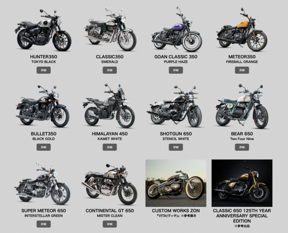Click the SUPER METEOR 650 title text
The width and height of the screenshot is (288, 233).
click(x=44, y=211)
